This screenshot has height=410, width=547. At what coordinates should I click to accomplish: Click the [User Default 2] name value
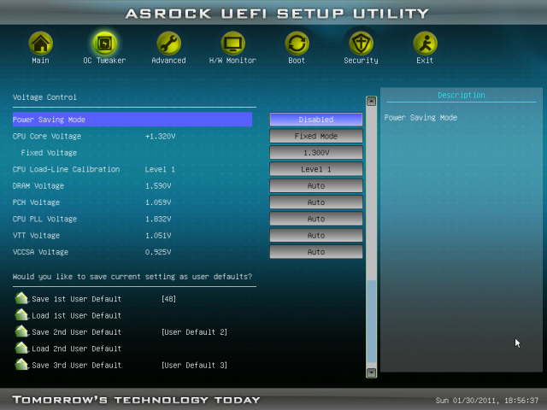pos(194,332)
